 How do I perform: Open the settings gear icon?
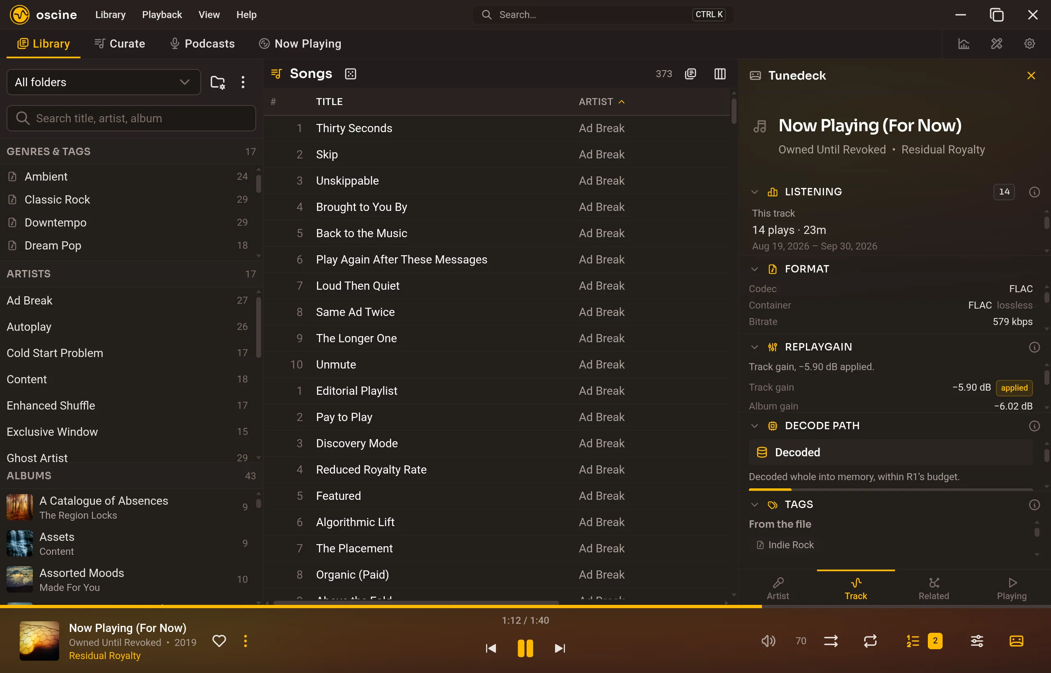pyautogui.click(x=1029, y=43)
